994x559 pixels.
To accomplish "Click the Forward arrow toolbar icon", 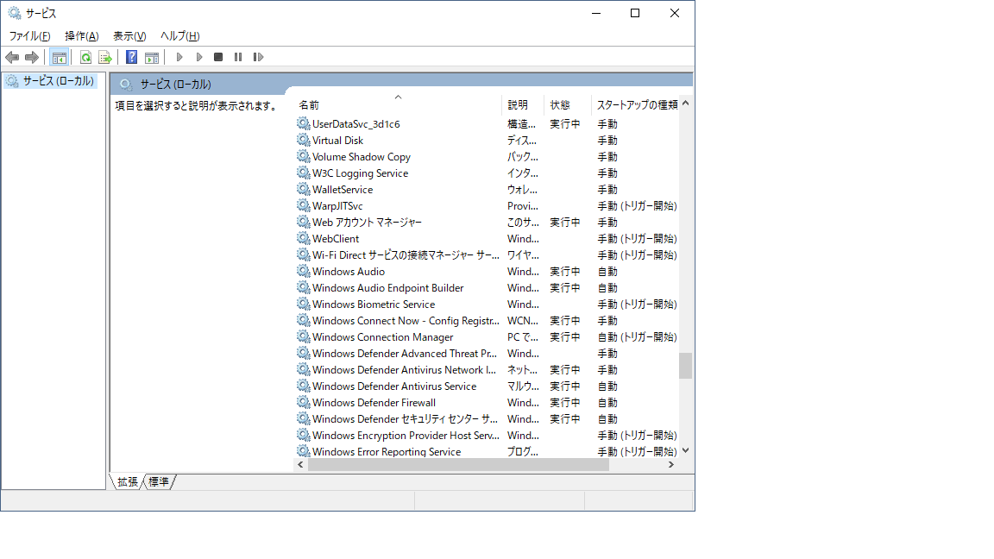I will point(32,58).
